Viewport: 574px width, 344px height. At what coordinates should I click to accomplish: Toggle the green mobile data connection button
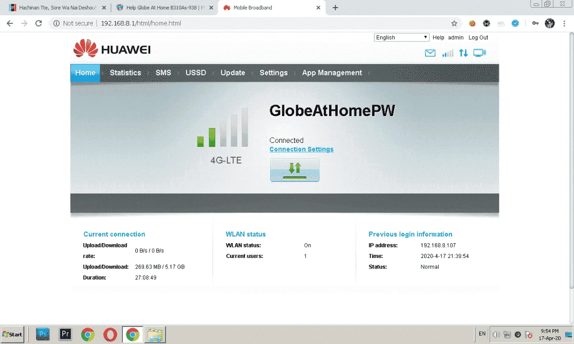tap(295, 170)
